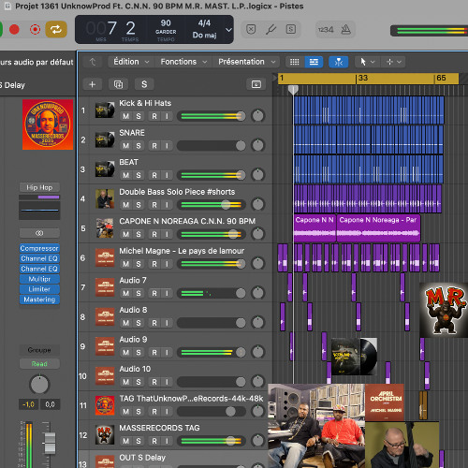
Task: Mute the Audio 7 track
Action: pos(126,293)
